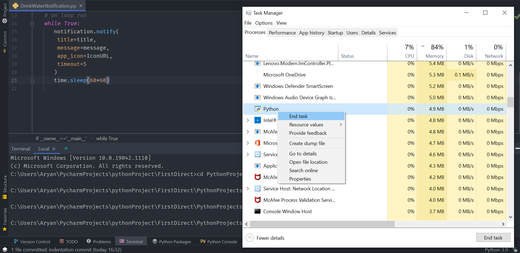Click the Intel process icon
Image resolution: width=520 pixels, height=253 pixels.
[x=257, y=120]
